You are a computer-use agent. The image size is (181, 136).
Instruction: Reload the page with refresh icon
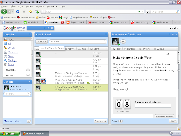[x=18, y=12]
